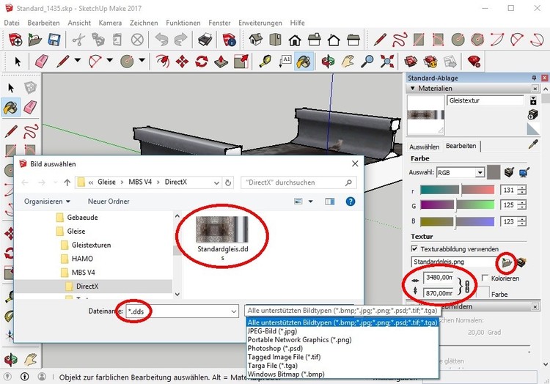
Task: Open Model Info with the red info icon
Action: [x=229, y=40]
